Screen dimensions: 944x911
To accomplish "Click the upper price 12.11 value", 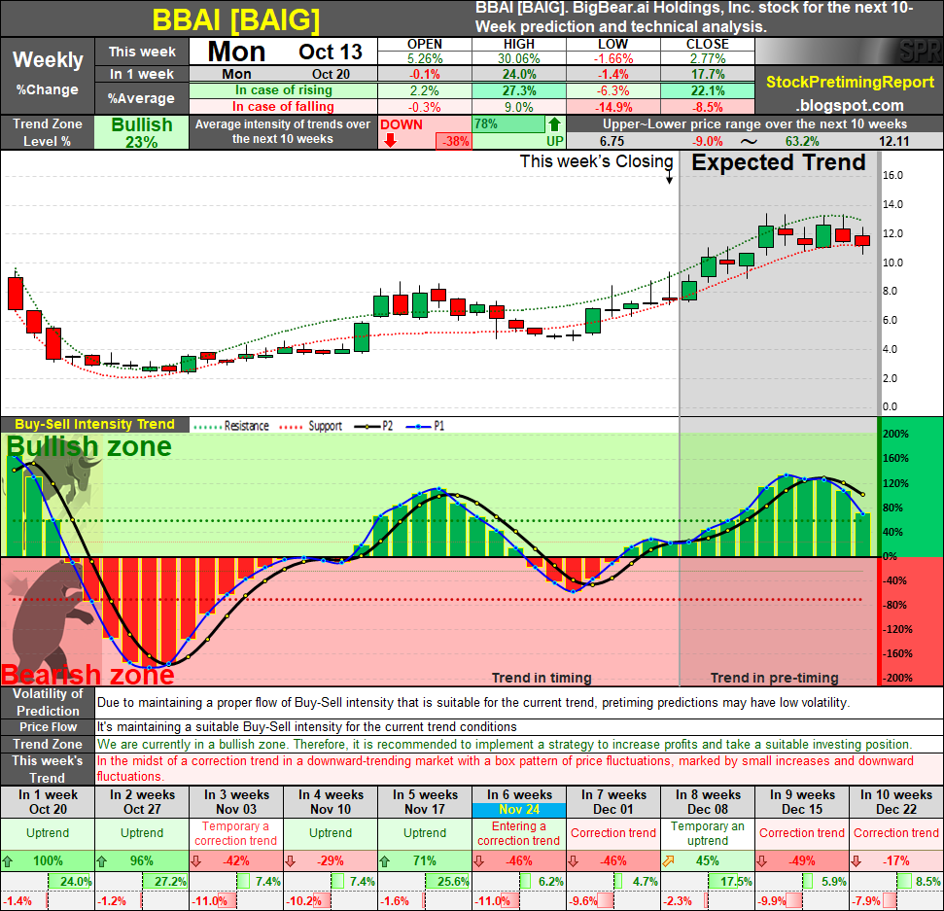I will 894,142.
